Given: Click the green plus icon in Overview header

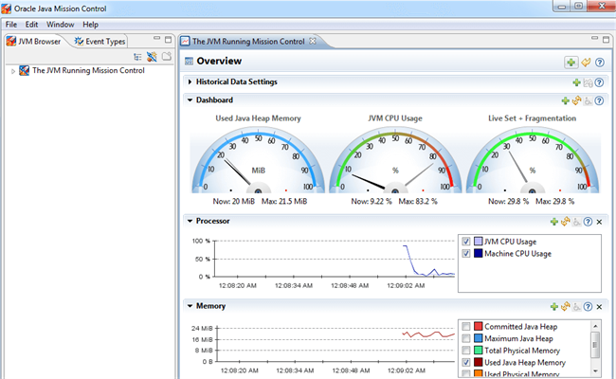Looking at the screenshot, I should [x=571, y=62].
